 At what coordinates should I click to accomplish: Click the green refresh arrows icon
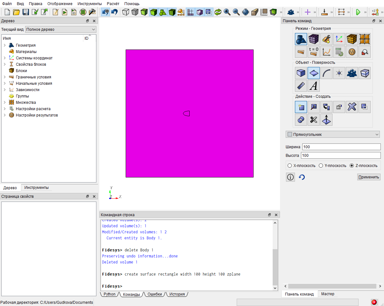coord(218,12)
